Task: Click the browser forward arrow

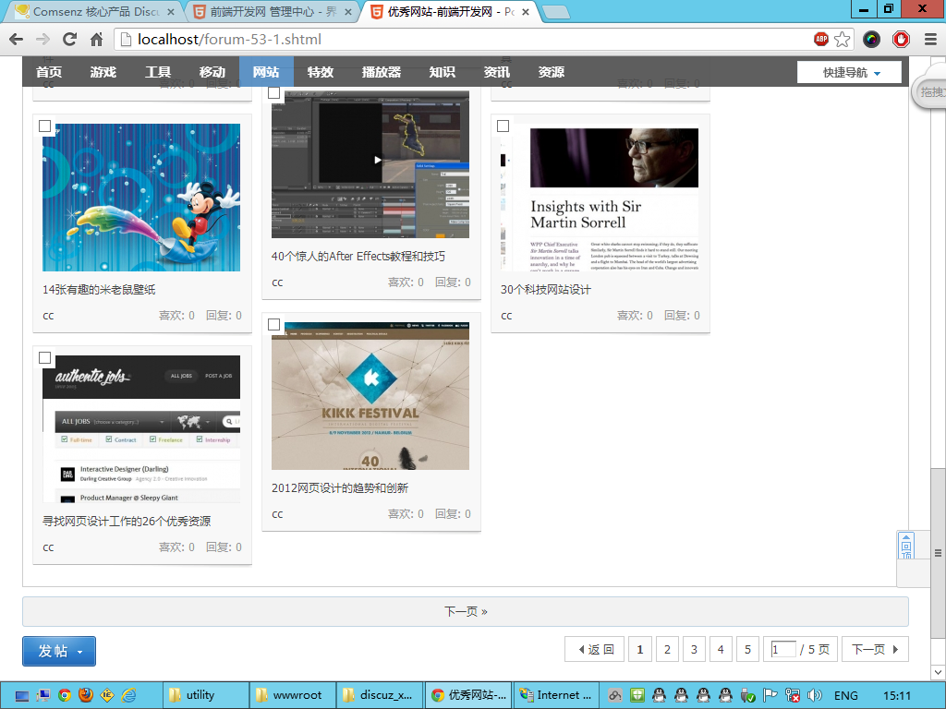Action: 42,40
